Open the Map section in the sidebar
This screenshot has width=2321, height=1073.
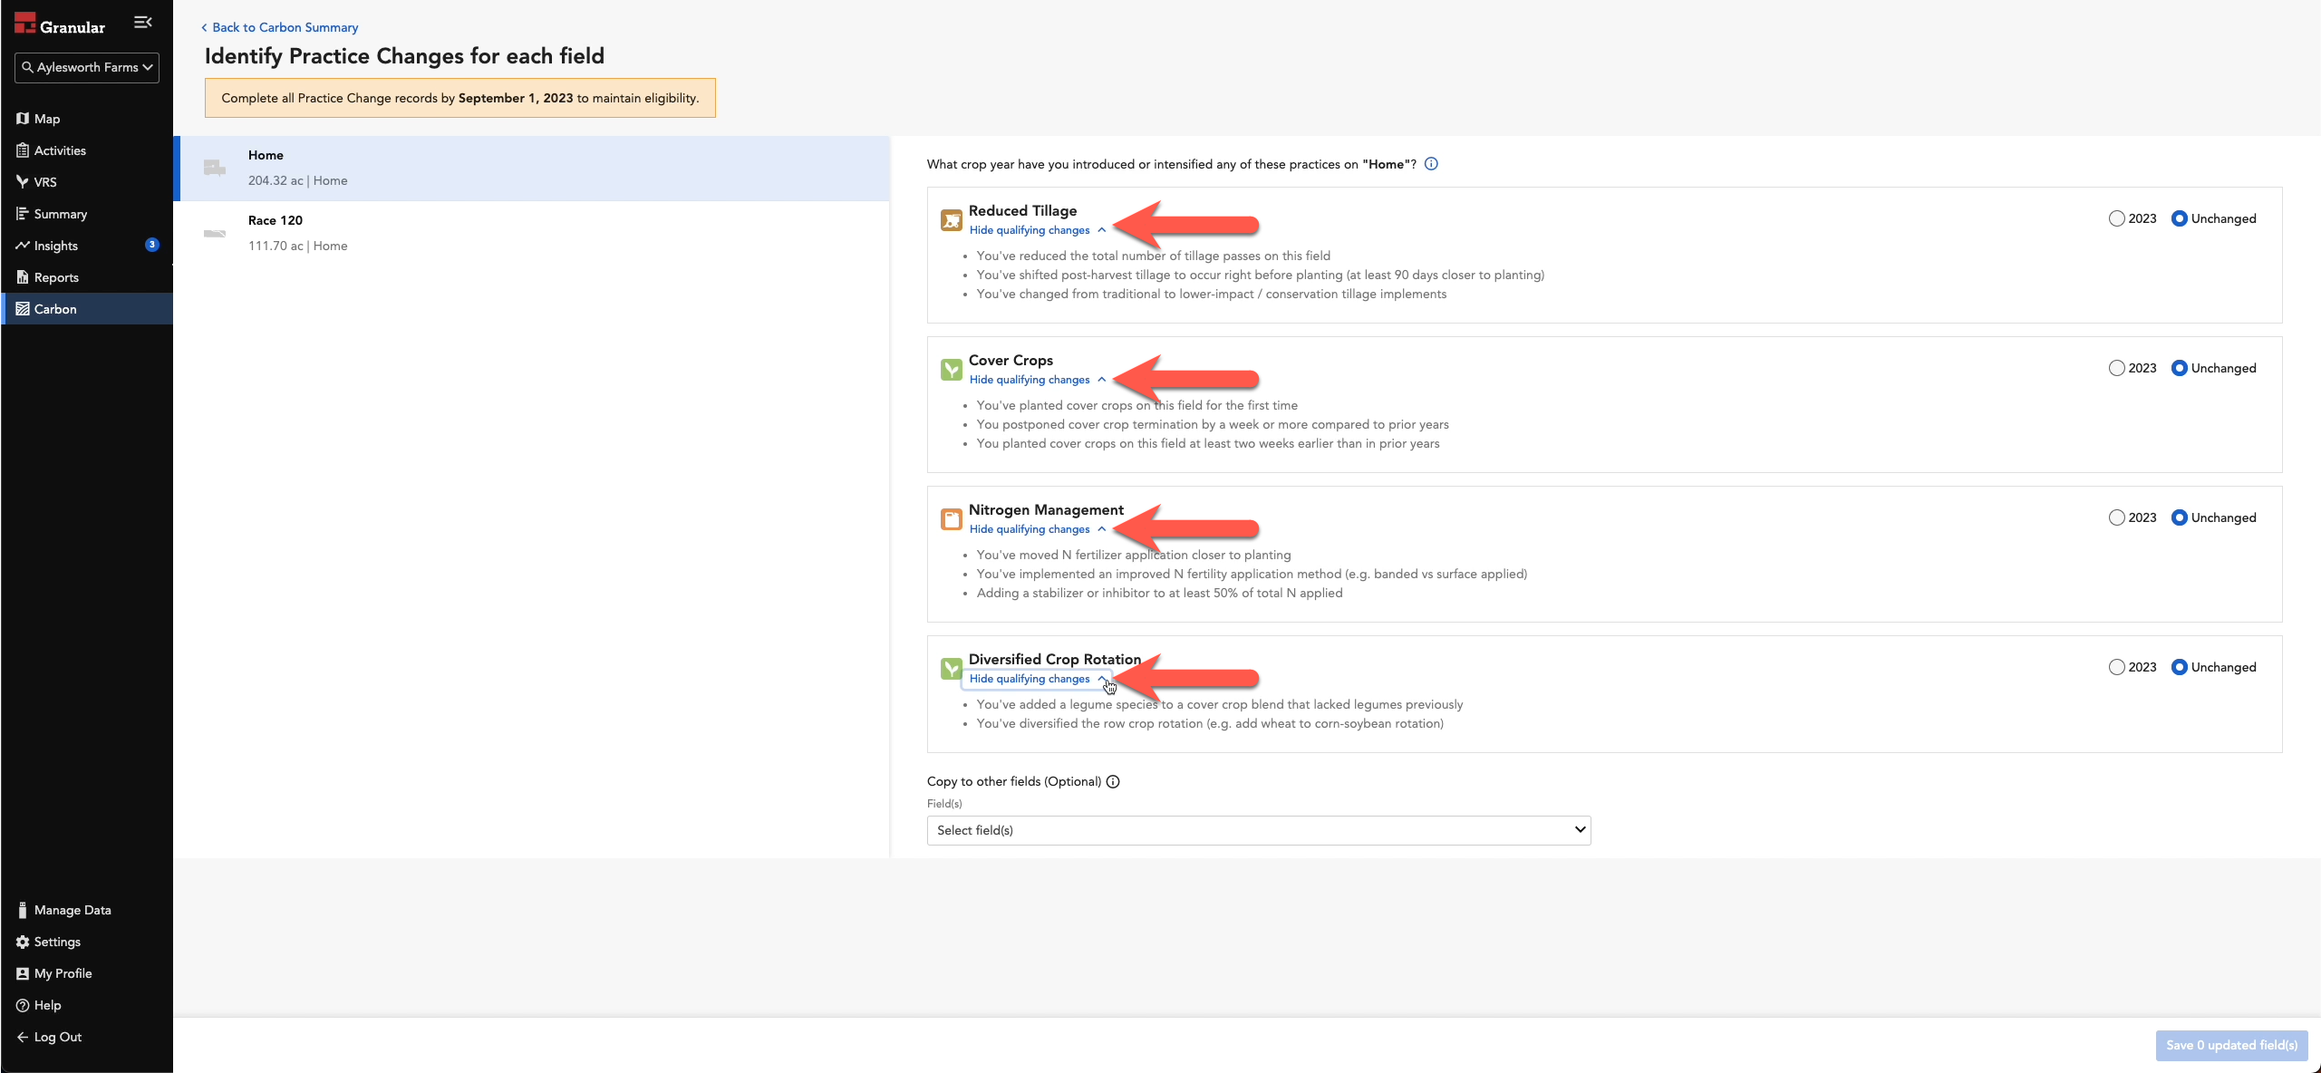coord(47,119)
